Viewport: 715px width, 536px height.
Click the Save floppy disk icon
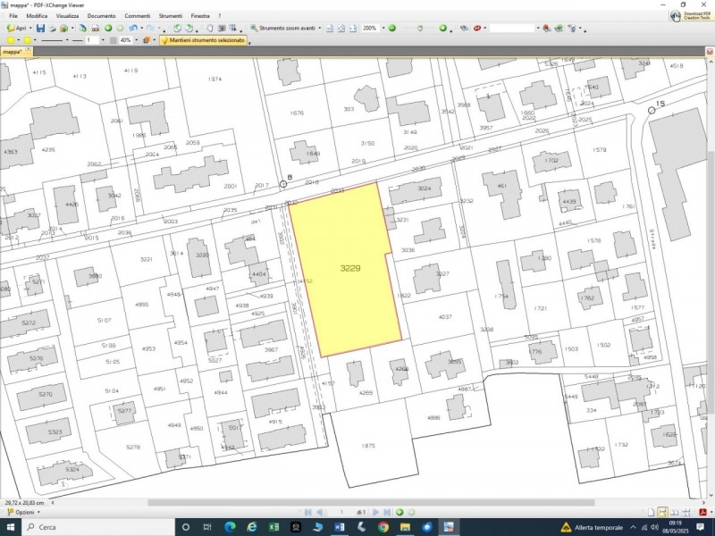(x=40, y=29)
